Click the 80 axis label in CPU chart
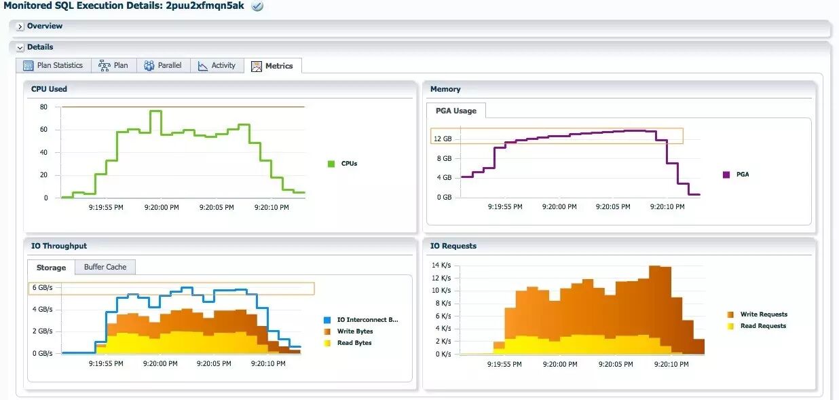The width and height of the screenshot is (839, 400). [43, 107]
